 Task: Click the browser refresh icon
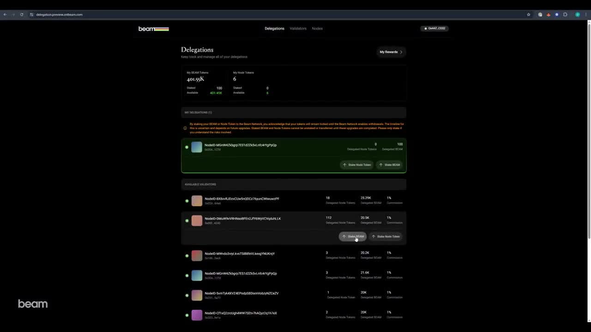pyautogui.click(x=21, y=14)
